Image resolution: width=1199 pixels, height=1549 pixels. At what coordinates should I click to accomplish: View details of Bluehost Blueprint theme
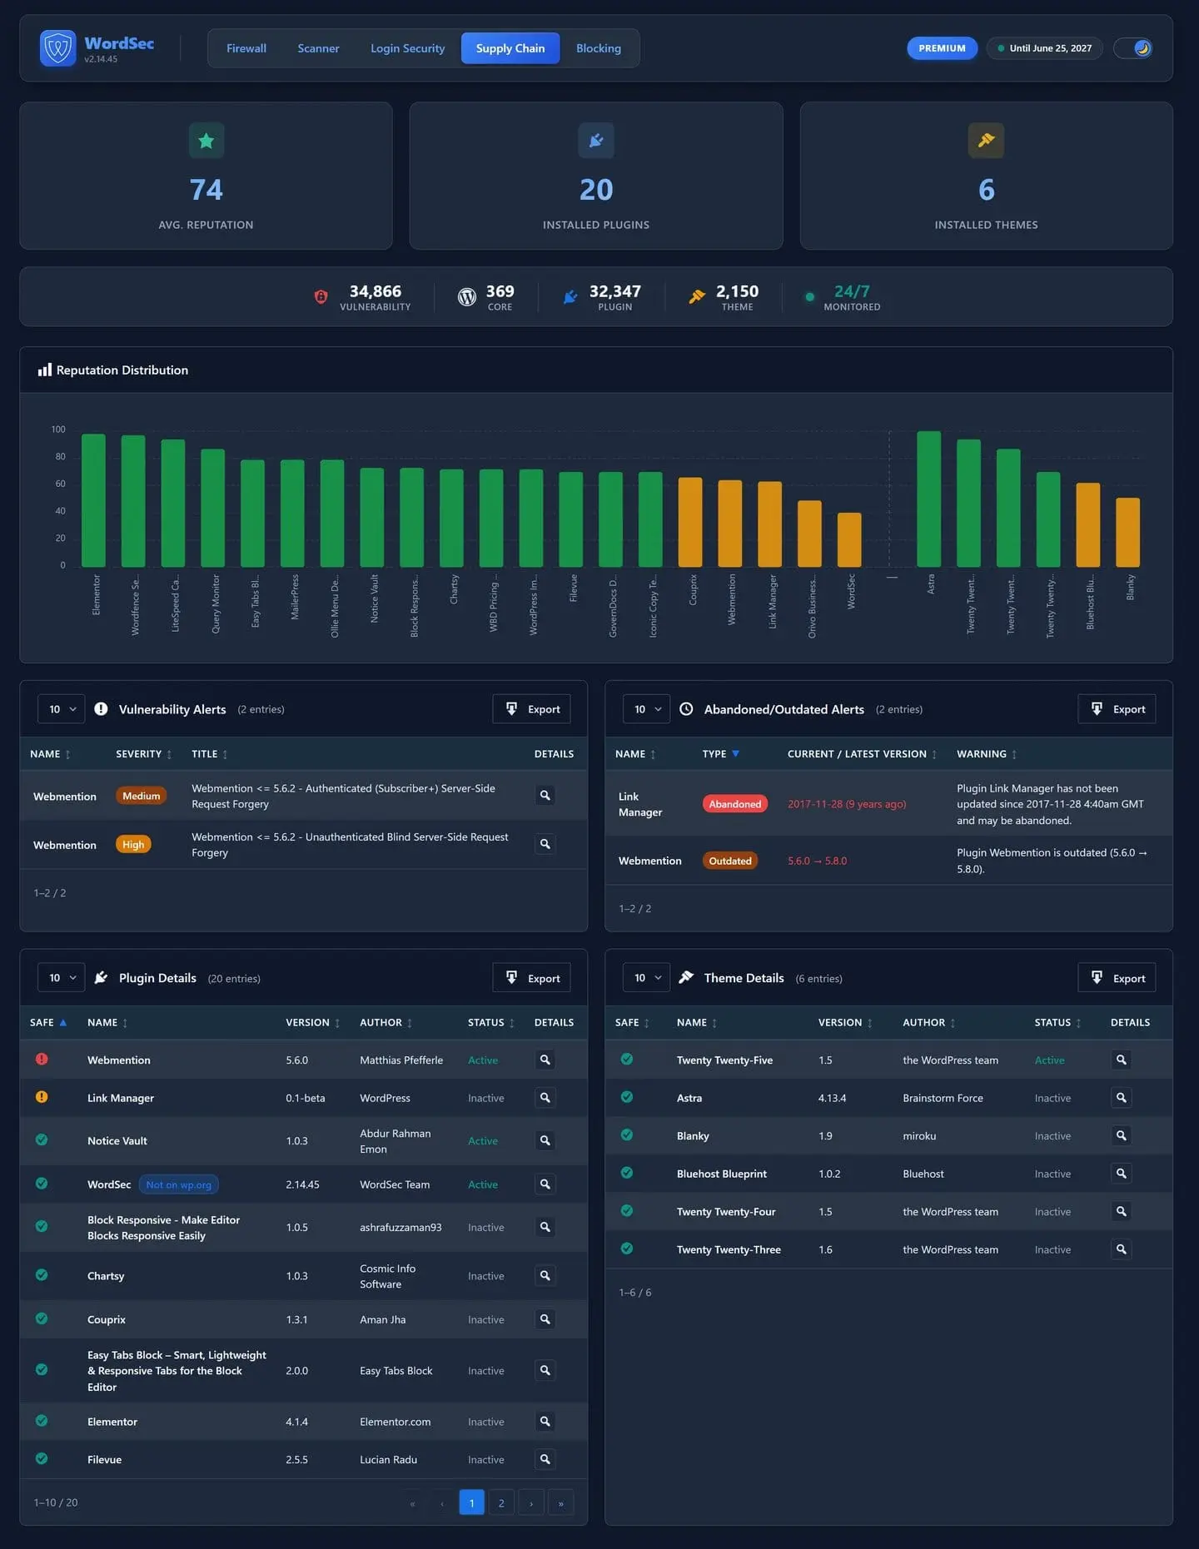[1122, 1174]
